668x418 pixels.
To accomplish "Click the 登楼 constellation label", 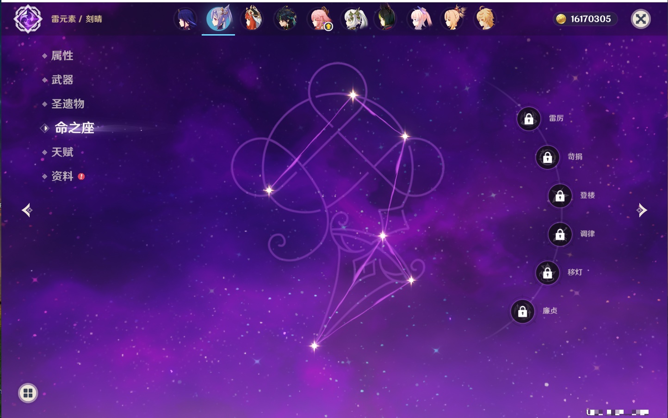I will 588,195.
